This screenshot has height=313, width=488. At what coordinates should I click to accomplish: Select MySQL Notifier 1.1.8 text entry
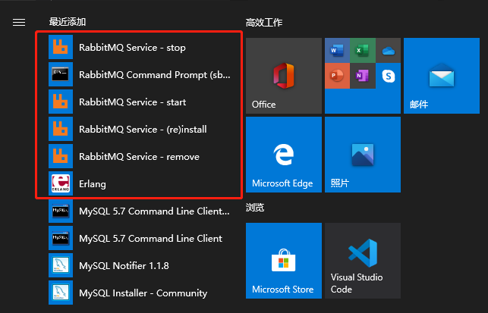[124, 266]
